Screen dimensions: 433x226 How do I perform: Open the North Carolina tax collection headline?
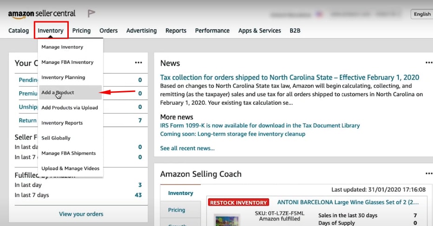coord(290,77)
